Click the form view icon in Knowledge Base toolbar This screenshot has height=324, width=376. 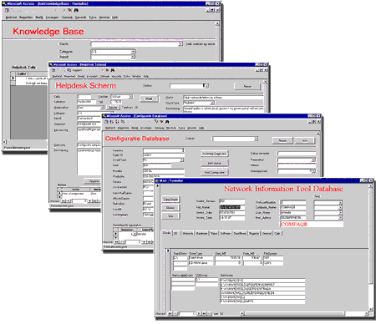tap(8, 10)
